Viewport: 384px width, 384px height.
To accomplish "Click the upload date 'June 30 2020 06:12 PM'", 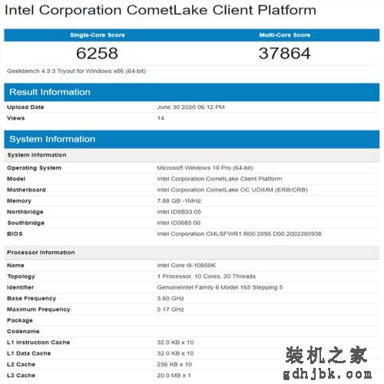I will tap(190, 107).
